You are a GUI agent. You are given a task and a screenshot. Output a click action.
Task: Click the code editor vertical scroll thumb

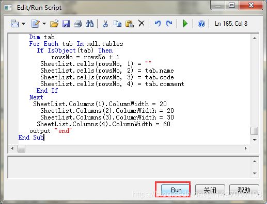tap(255, 131)
